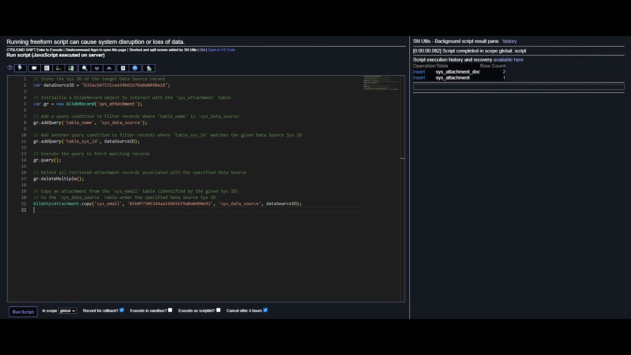Click the up chevron find previous icon

109,68
